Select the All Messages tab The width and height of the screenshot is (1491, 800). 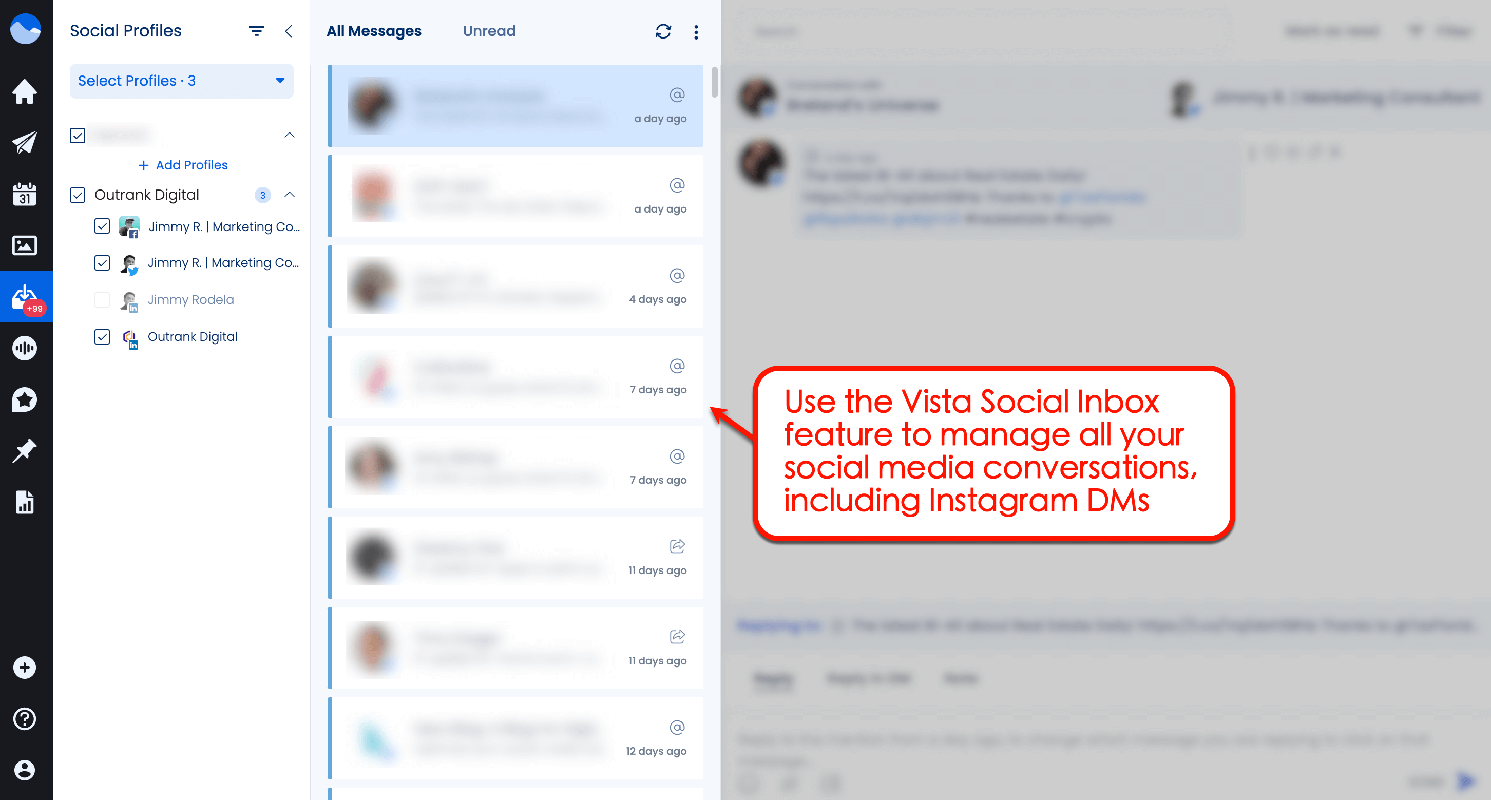point(375,31)
